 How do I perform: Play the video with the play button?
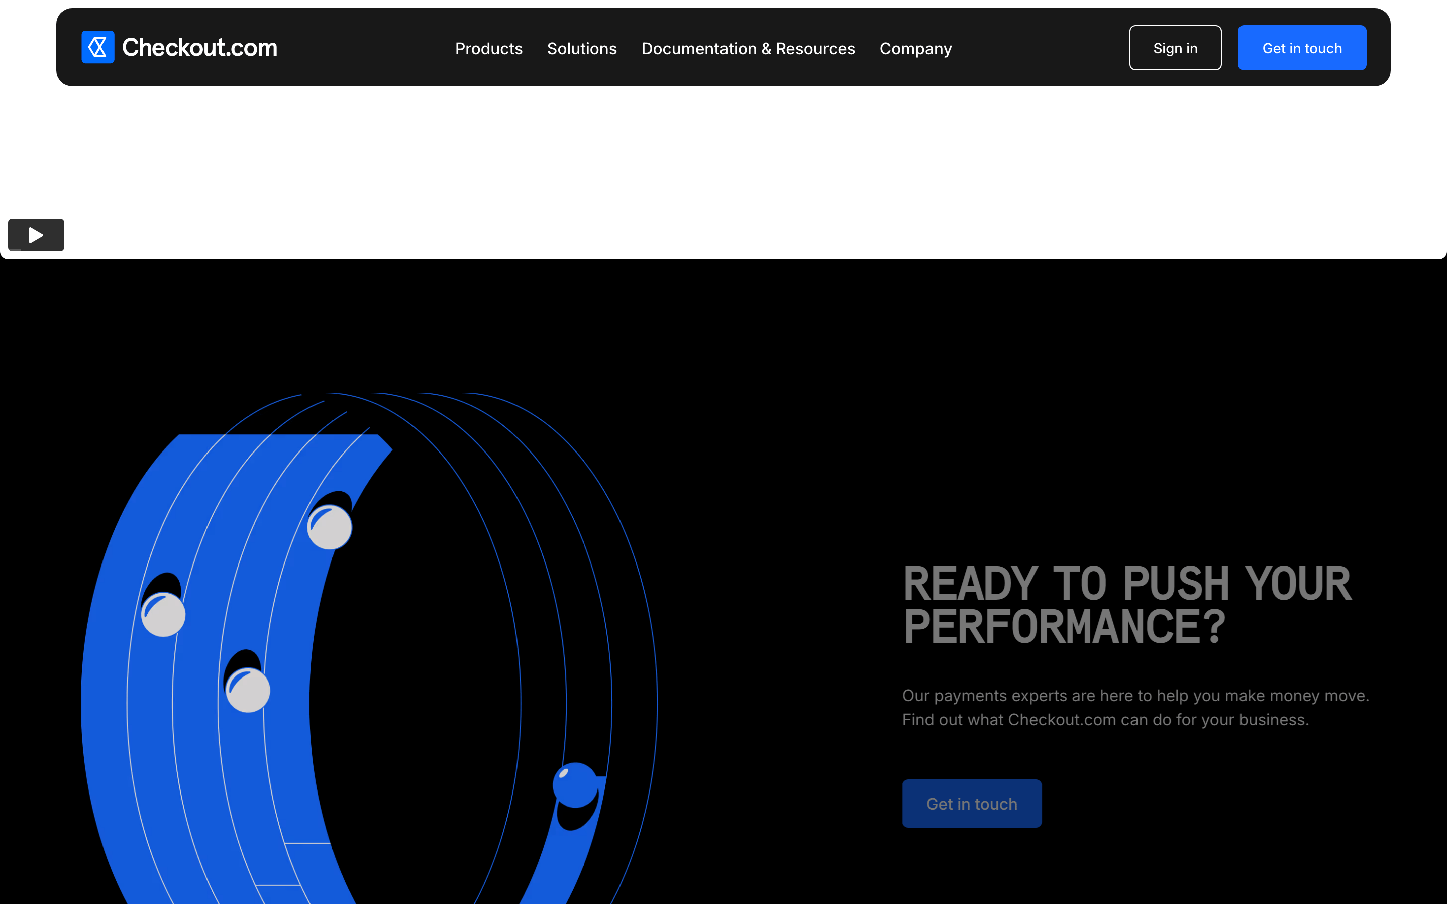[36, 235]
